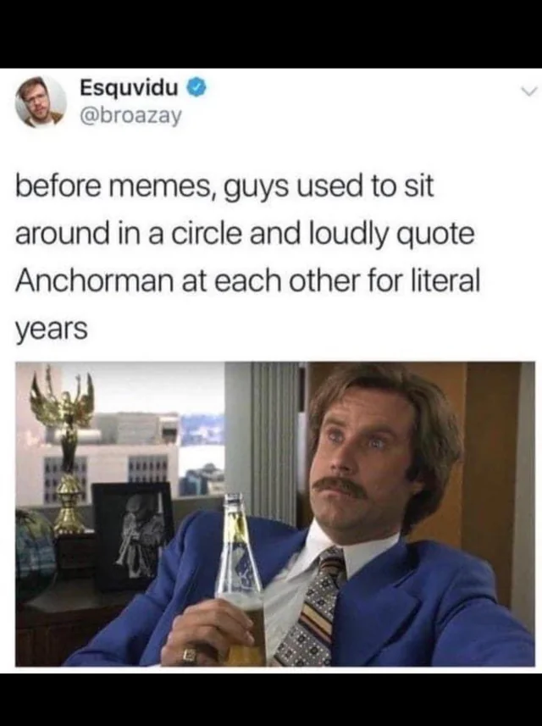Open the attached movie still image
This screenshot has width=542, height=726.
click(x=275, y=514)
